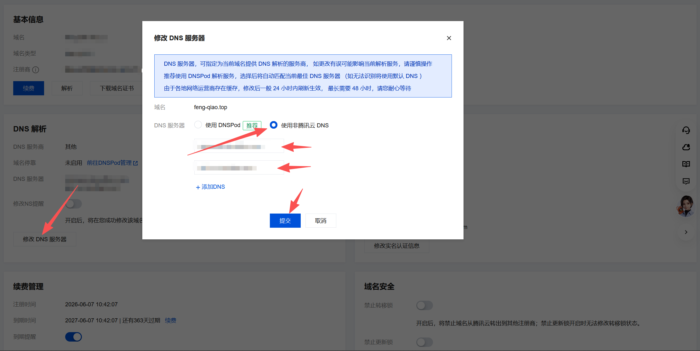Close the 修改 DNS 服务器 dialog
700x351 pixels.
point(449,38)
